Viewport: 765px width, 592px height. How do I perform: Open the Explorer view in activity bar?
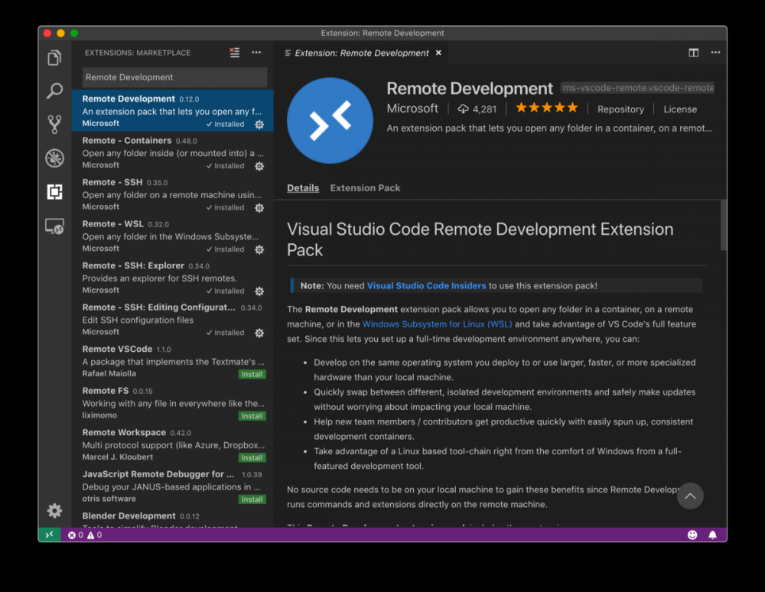pyautogui.click(x=54, y=57)
